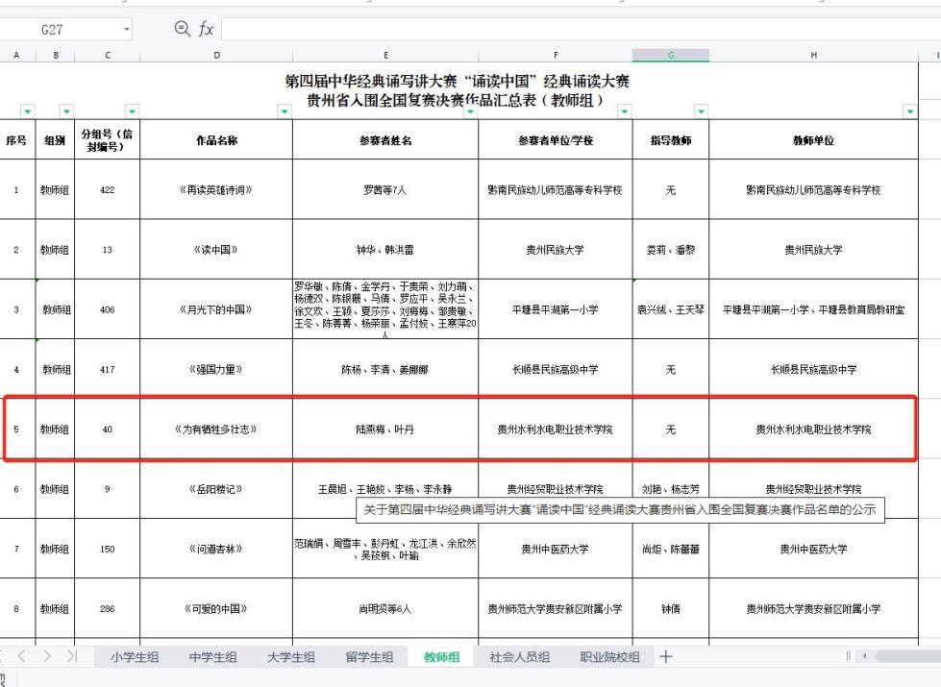Open filter dropdown for column G
Image resolution: width=941 pixels, height=687 pixels.
[701, 111]
